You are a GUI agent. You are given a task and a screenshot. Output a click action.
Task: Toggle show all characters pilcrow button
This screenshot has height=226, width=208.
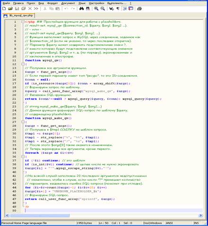[x=118, y=8]
